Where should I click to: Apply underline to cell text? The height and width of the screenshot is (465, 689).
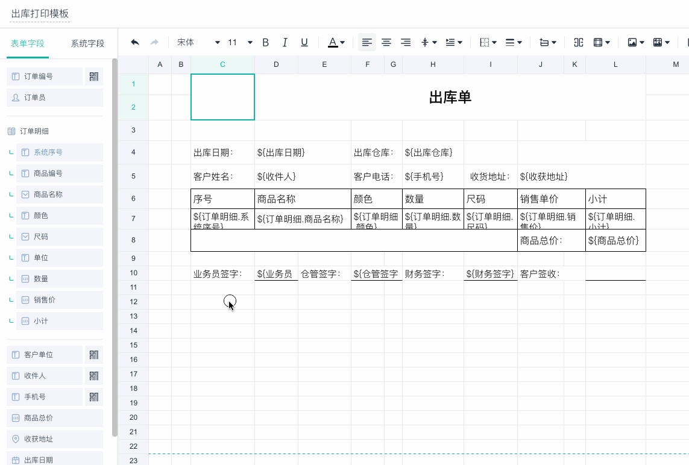pyautogui.click(x=304, y=42)
